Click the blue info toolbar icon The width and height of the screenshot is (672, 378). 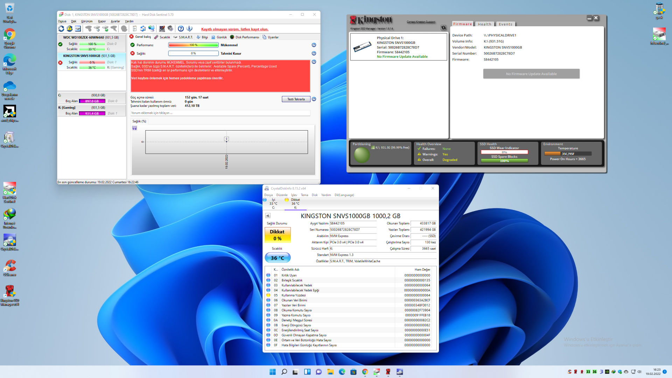pos(189,29)
